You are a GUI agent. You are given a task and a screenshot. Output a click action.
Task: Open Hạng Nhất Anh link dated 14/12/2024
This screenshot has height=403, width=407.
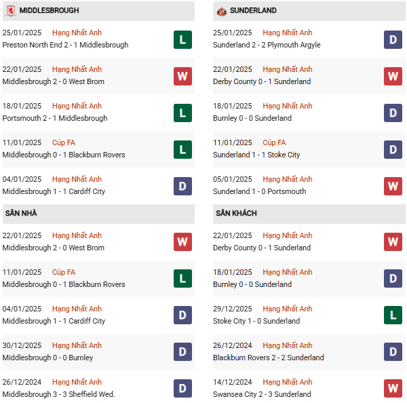(288, 382)
